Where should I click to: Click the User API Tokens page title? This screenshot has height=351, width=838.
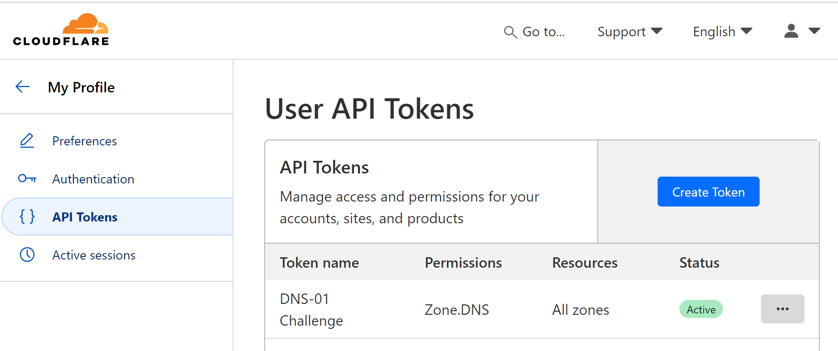coord(369,109)
